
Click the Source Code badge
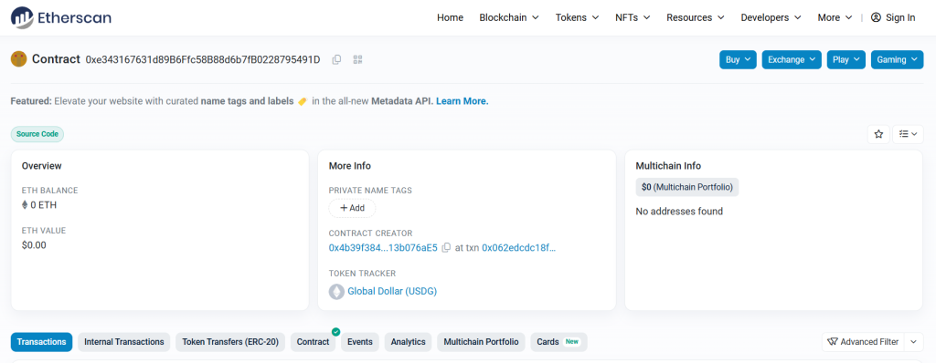tap(37, 134)
